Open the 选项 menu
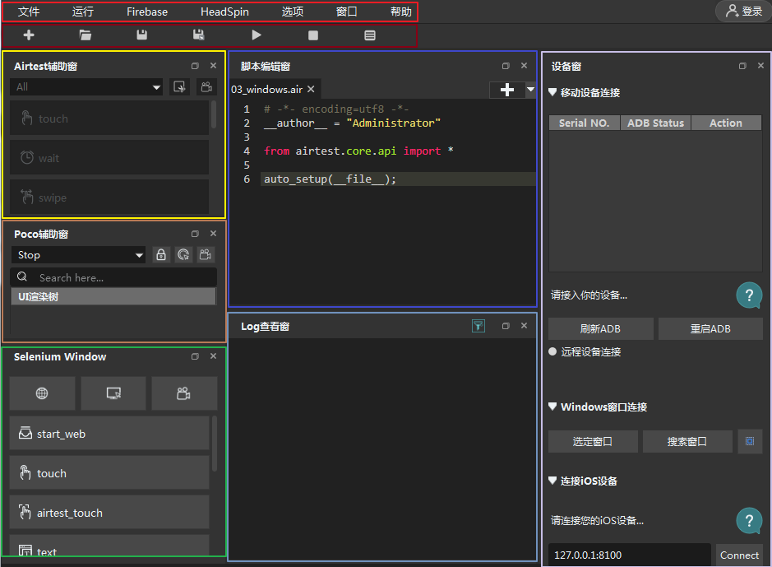The width and height of the screenshot is (772, 567). tap(293, 12)
